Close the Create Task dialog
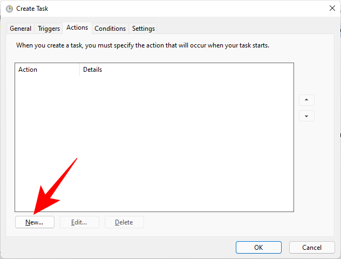The height and width of the screenshot is (259, 341). pos(332,8)
